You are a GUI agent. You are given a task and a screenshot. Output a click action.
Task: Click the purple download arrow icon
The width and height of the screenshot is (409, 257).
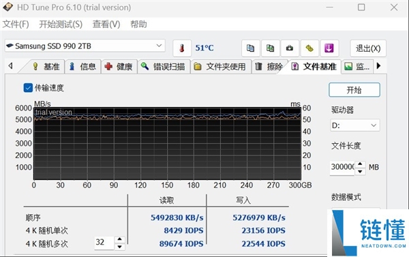(x=329, y=48)
